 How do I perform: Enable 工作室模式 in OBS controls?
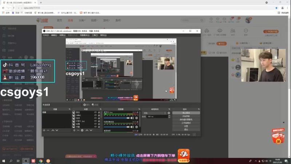click(x=186, y=123)
